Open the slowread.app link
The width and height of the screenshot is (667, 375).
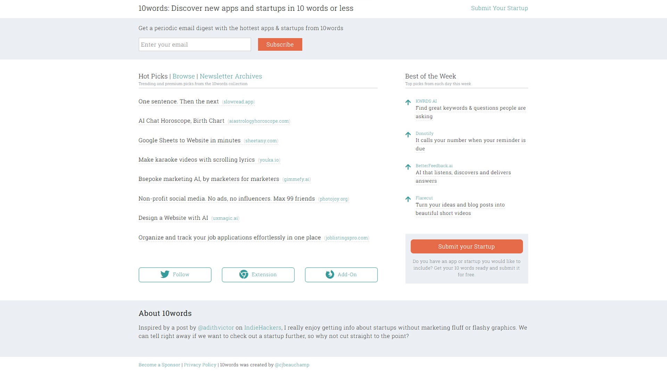tap(238, 102)
